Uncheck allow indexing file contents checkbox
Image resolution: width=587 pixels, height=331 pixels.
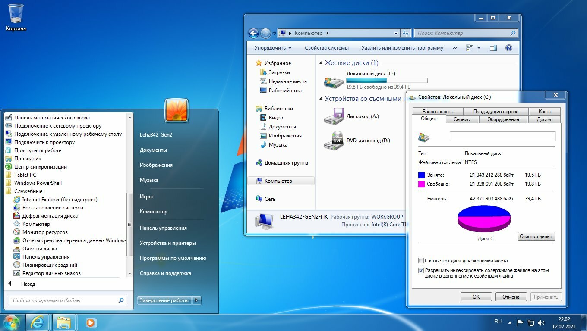pos(421,271)
